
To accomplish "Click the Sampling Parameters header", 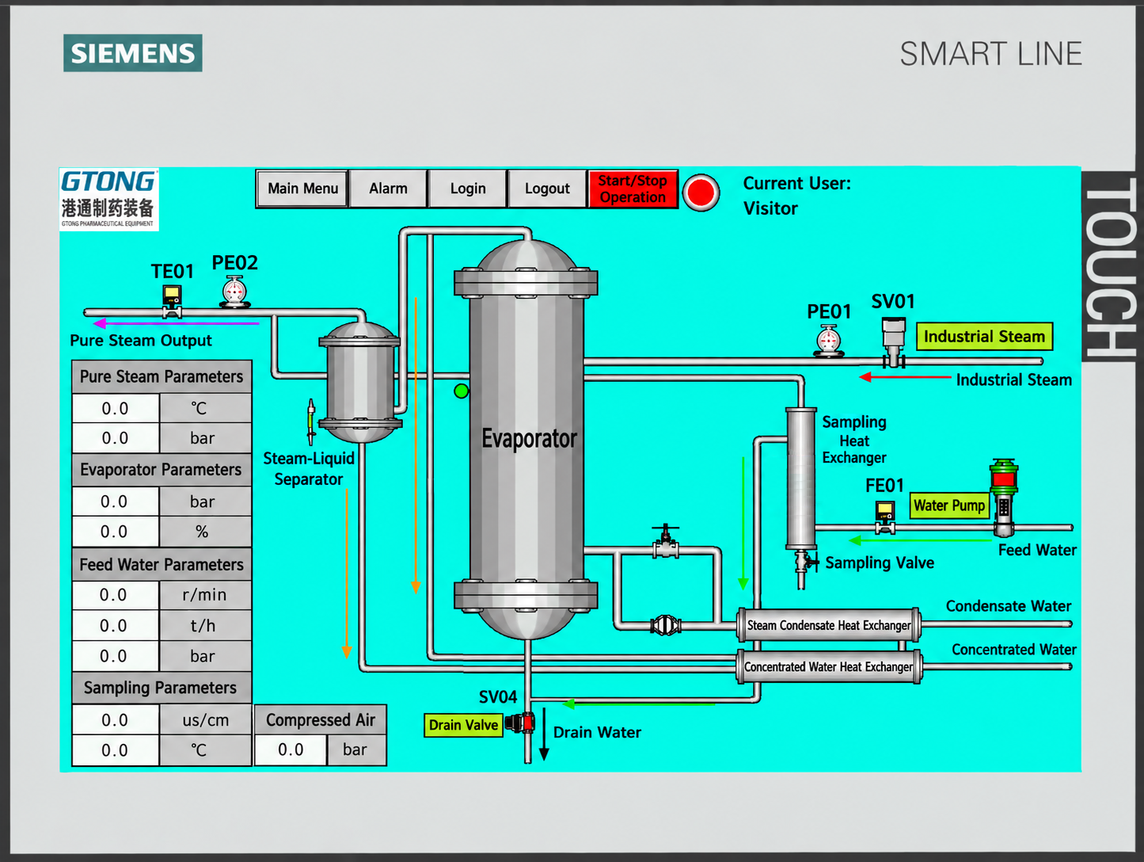I will pyautogui.click(x=162, y=688).
